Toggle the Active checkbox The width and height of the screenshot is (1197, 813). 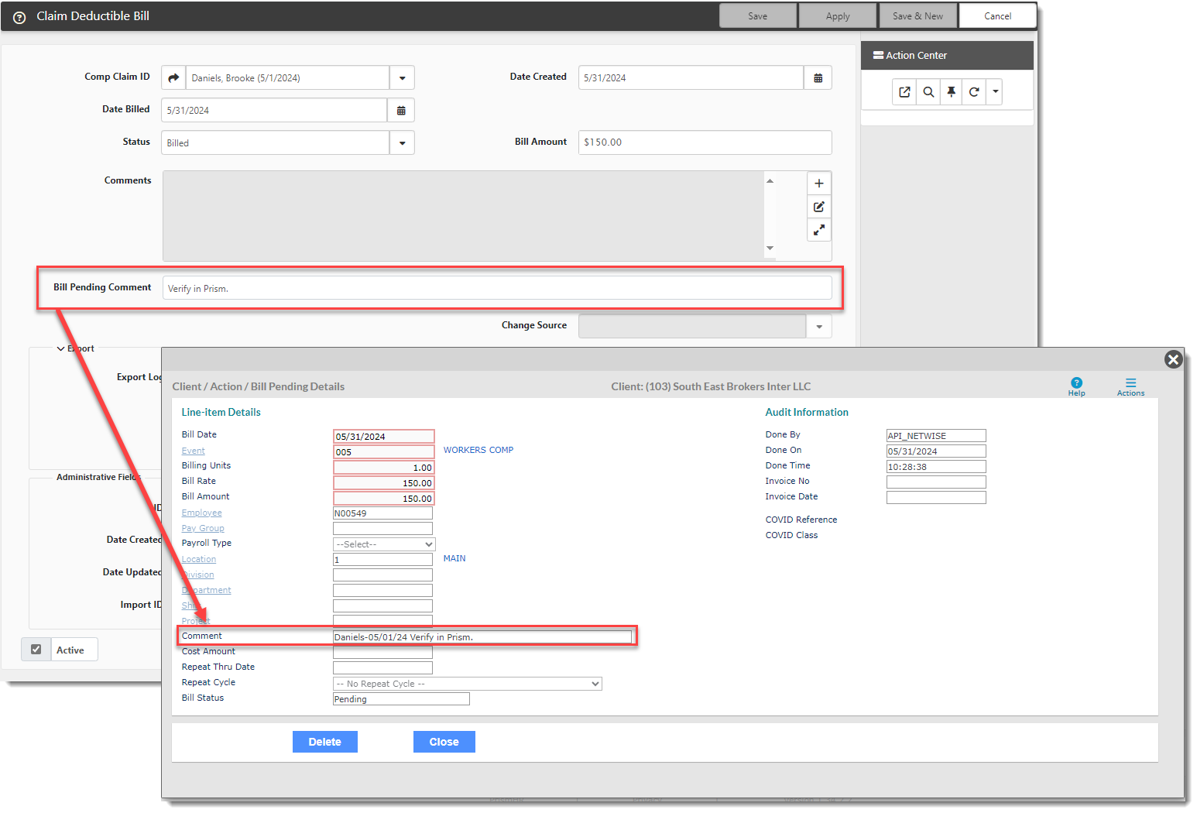(x=36, y=650)
